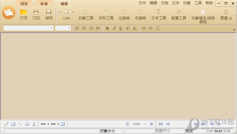Select the 对象工具 pointer tool
237x134 pixels.
(x=86, y=15)
